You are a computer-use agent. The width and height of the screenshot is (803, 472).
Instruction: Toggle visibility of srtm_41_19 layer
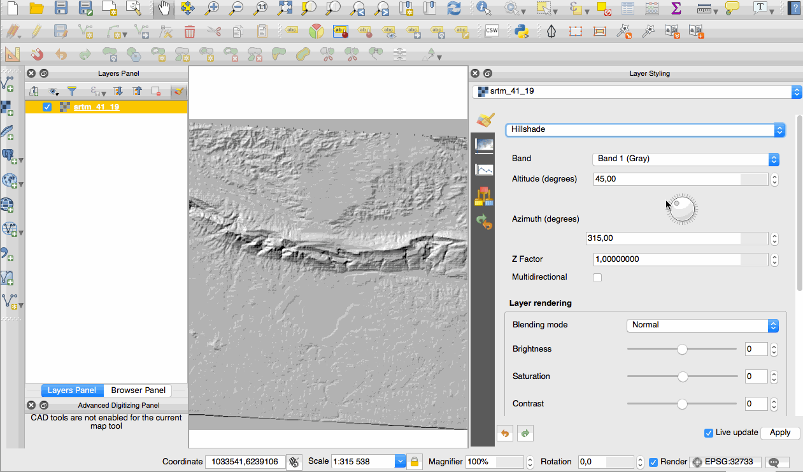pyautogui.click(x=47, y=107)
